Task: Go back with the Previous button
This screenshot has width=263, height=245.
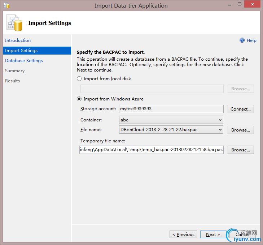Action: (x=183, y=235)
